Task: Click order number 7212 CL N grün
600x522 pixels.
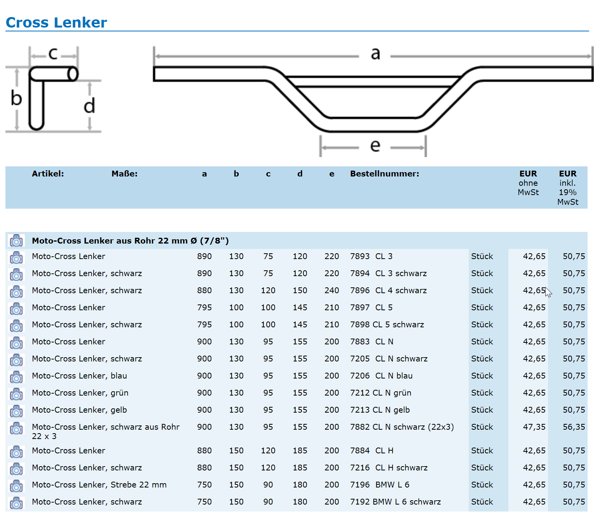Action: 380,393
